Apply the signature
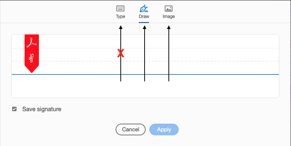The image size is (291, 146). [x=164, y=129]
